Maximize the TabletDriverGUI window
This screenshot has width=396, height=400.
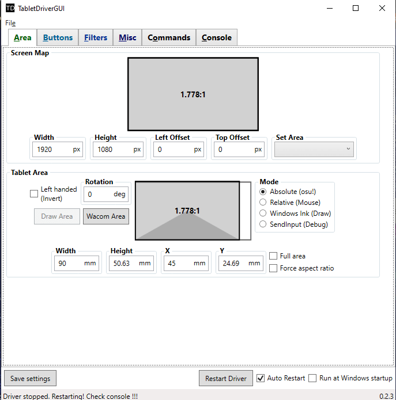356,8
